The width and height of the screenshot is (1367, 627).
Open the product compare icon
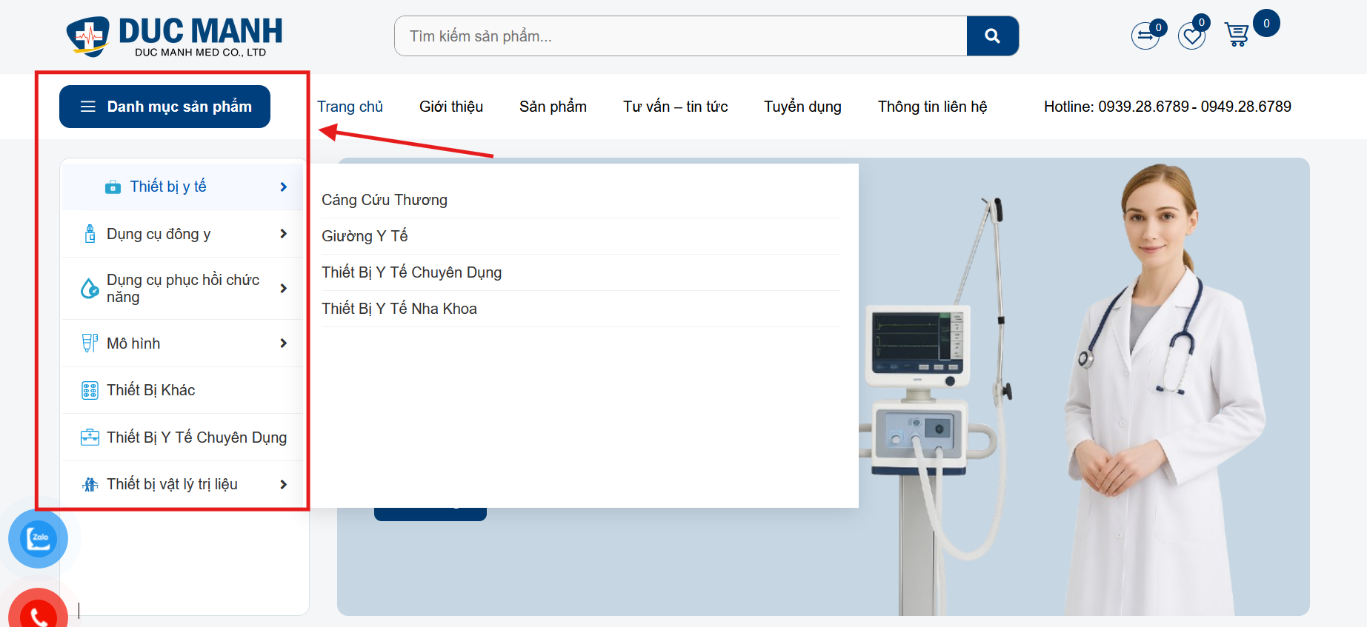[x=1145, y=36]
